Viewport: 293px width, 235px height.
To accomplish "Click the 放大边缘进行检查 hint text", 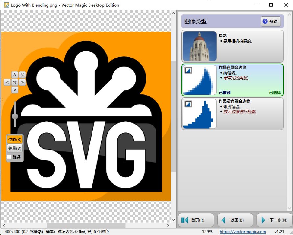I will click(x=240, y=112).
